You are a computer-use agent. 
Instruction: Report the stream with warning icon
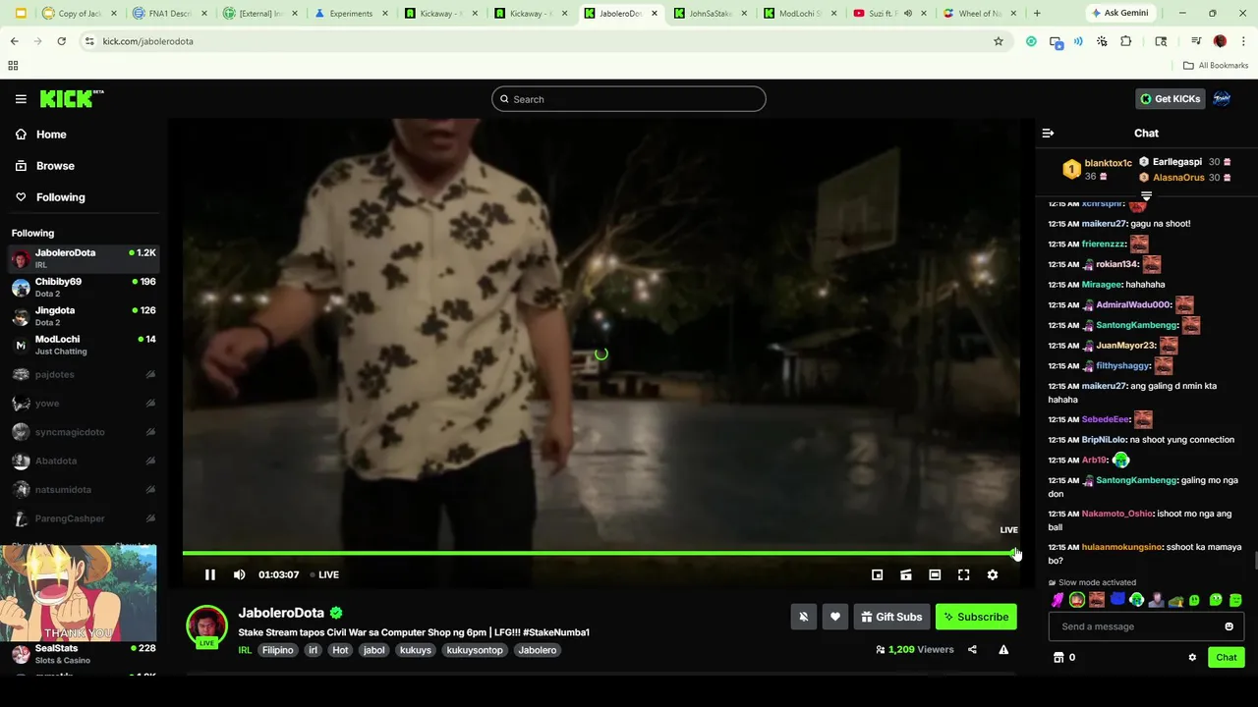1003,650
